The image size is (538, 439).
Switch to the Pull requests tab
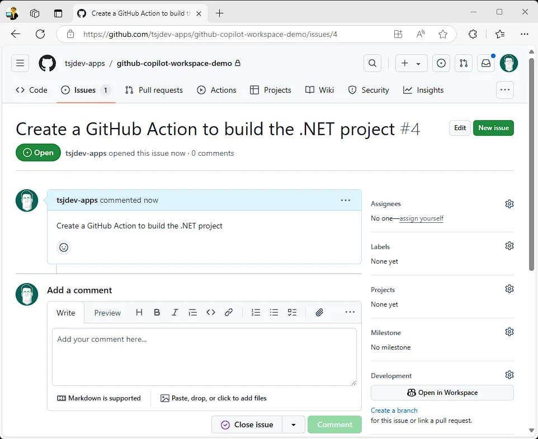click(x=154, y=90)
